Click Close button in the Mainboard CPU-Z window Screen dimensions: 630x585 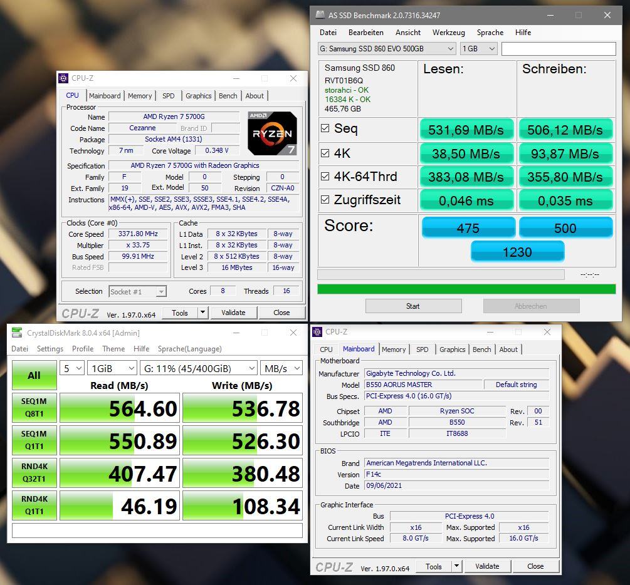(535, 566)
